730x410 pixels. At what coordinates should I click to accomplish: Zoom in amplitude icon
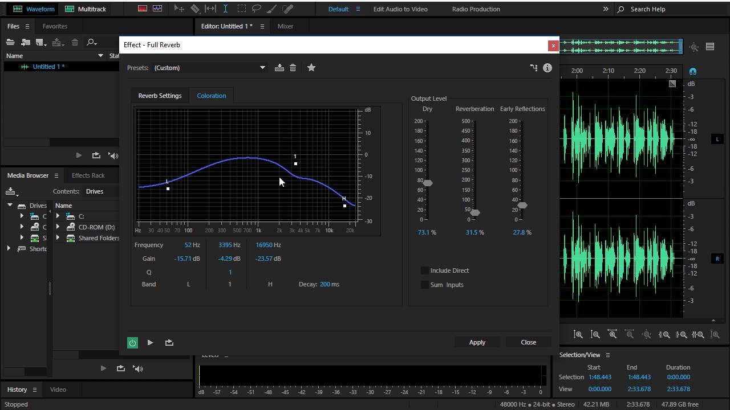pyautogui.click(x=578, y=335)
